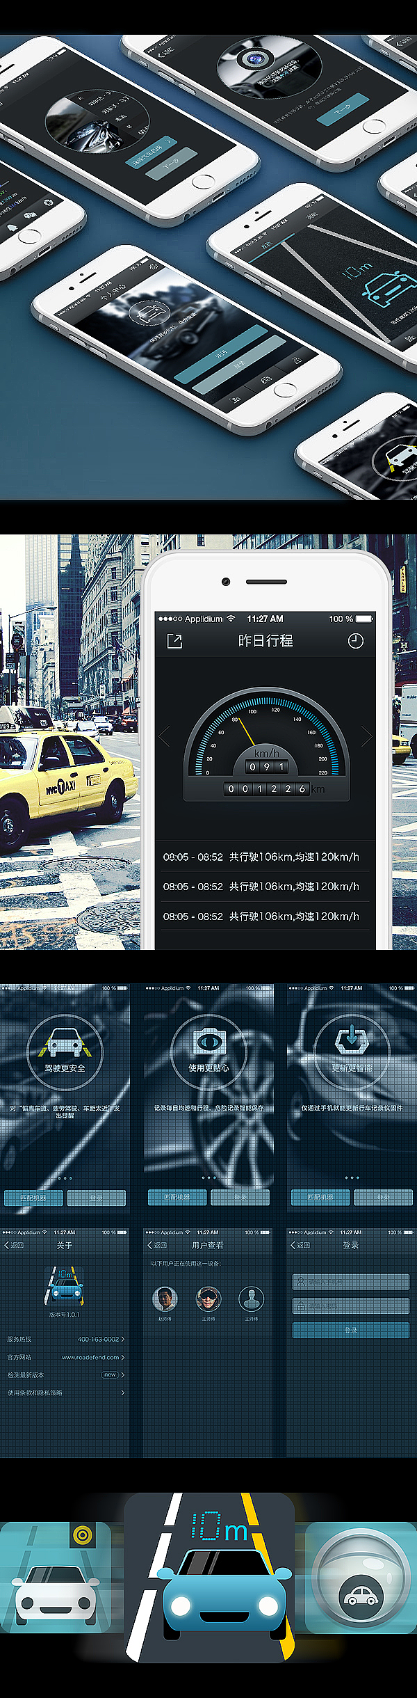Tap the round glass-dome car app icon
This screenshot has height=1698, width=417.
pos(361,1577)
